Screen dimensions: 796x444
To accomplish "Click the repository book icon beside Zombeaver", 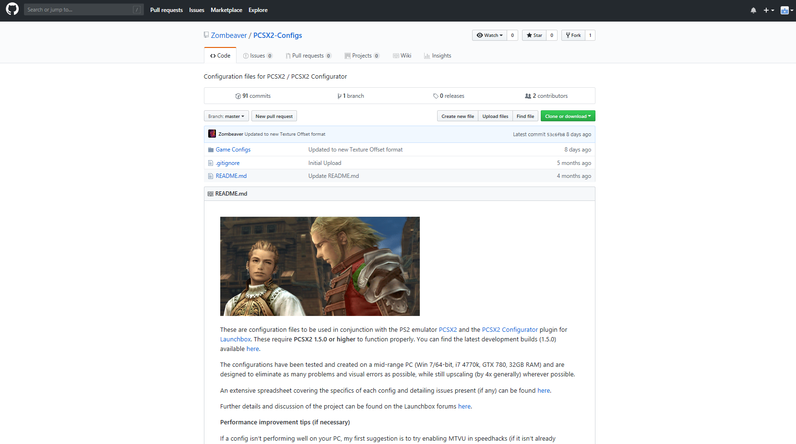I will tap(206, 35).
